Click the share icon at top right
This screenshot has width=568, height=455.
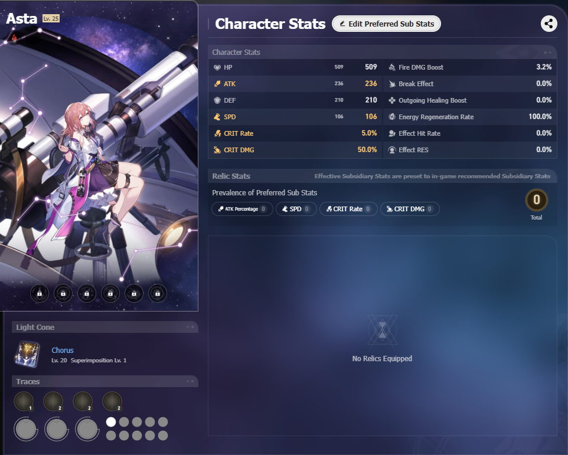click(549, 24)
